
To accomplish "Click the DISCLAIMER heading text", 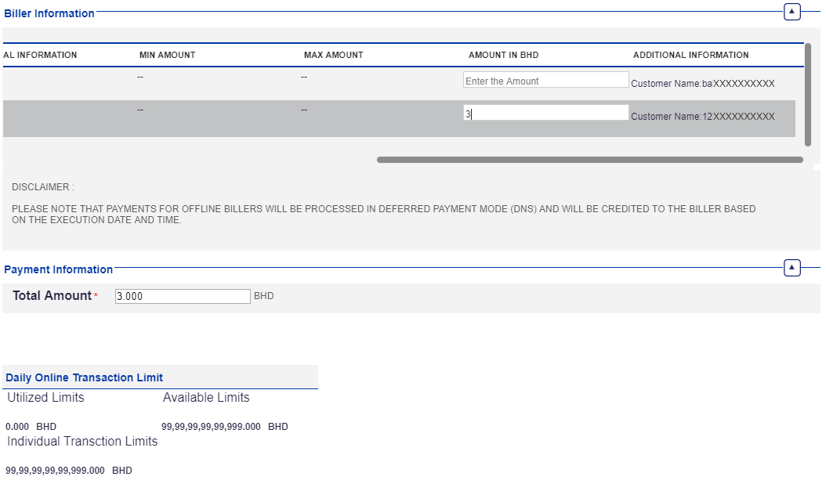I will pyautogui.click(x=43, y=188).
